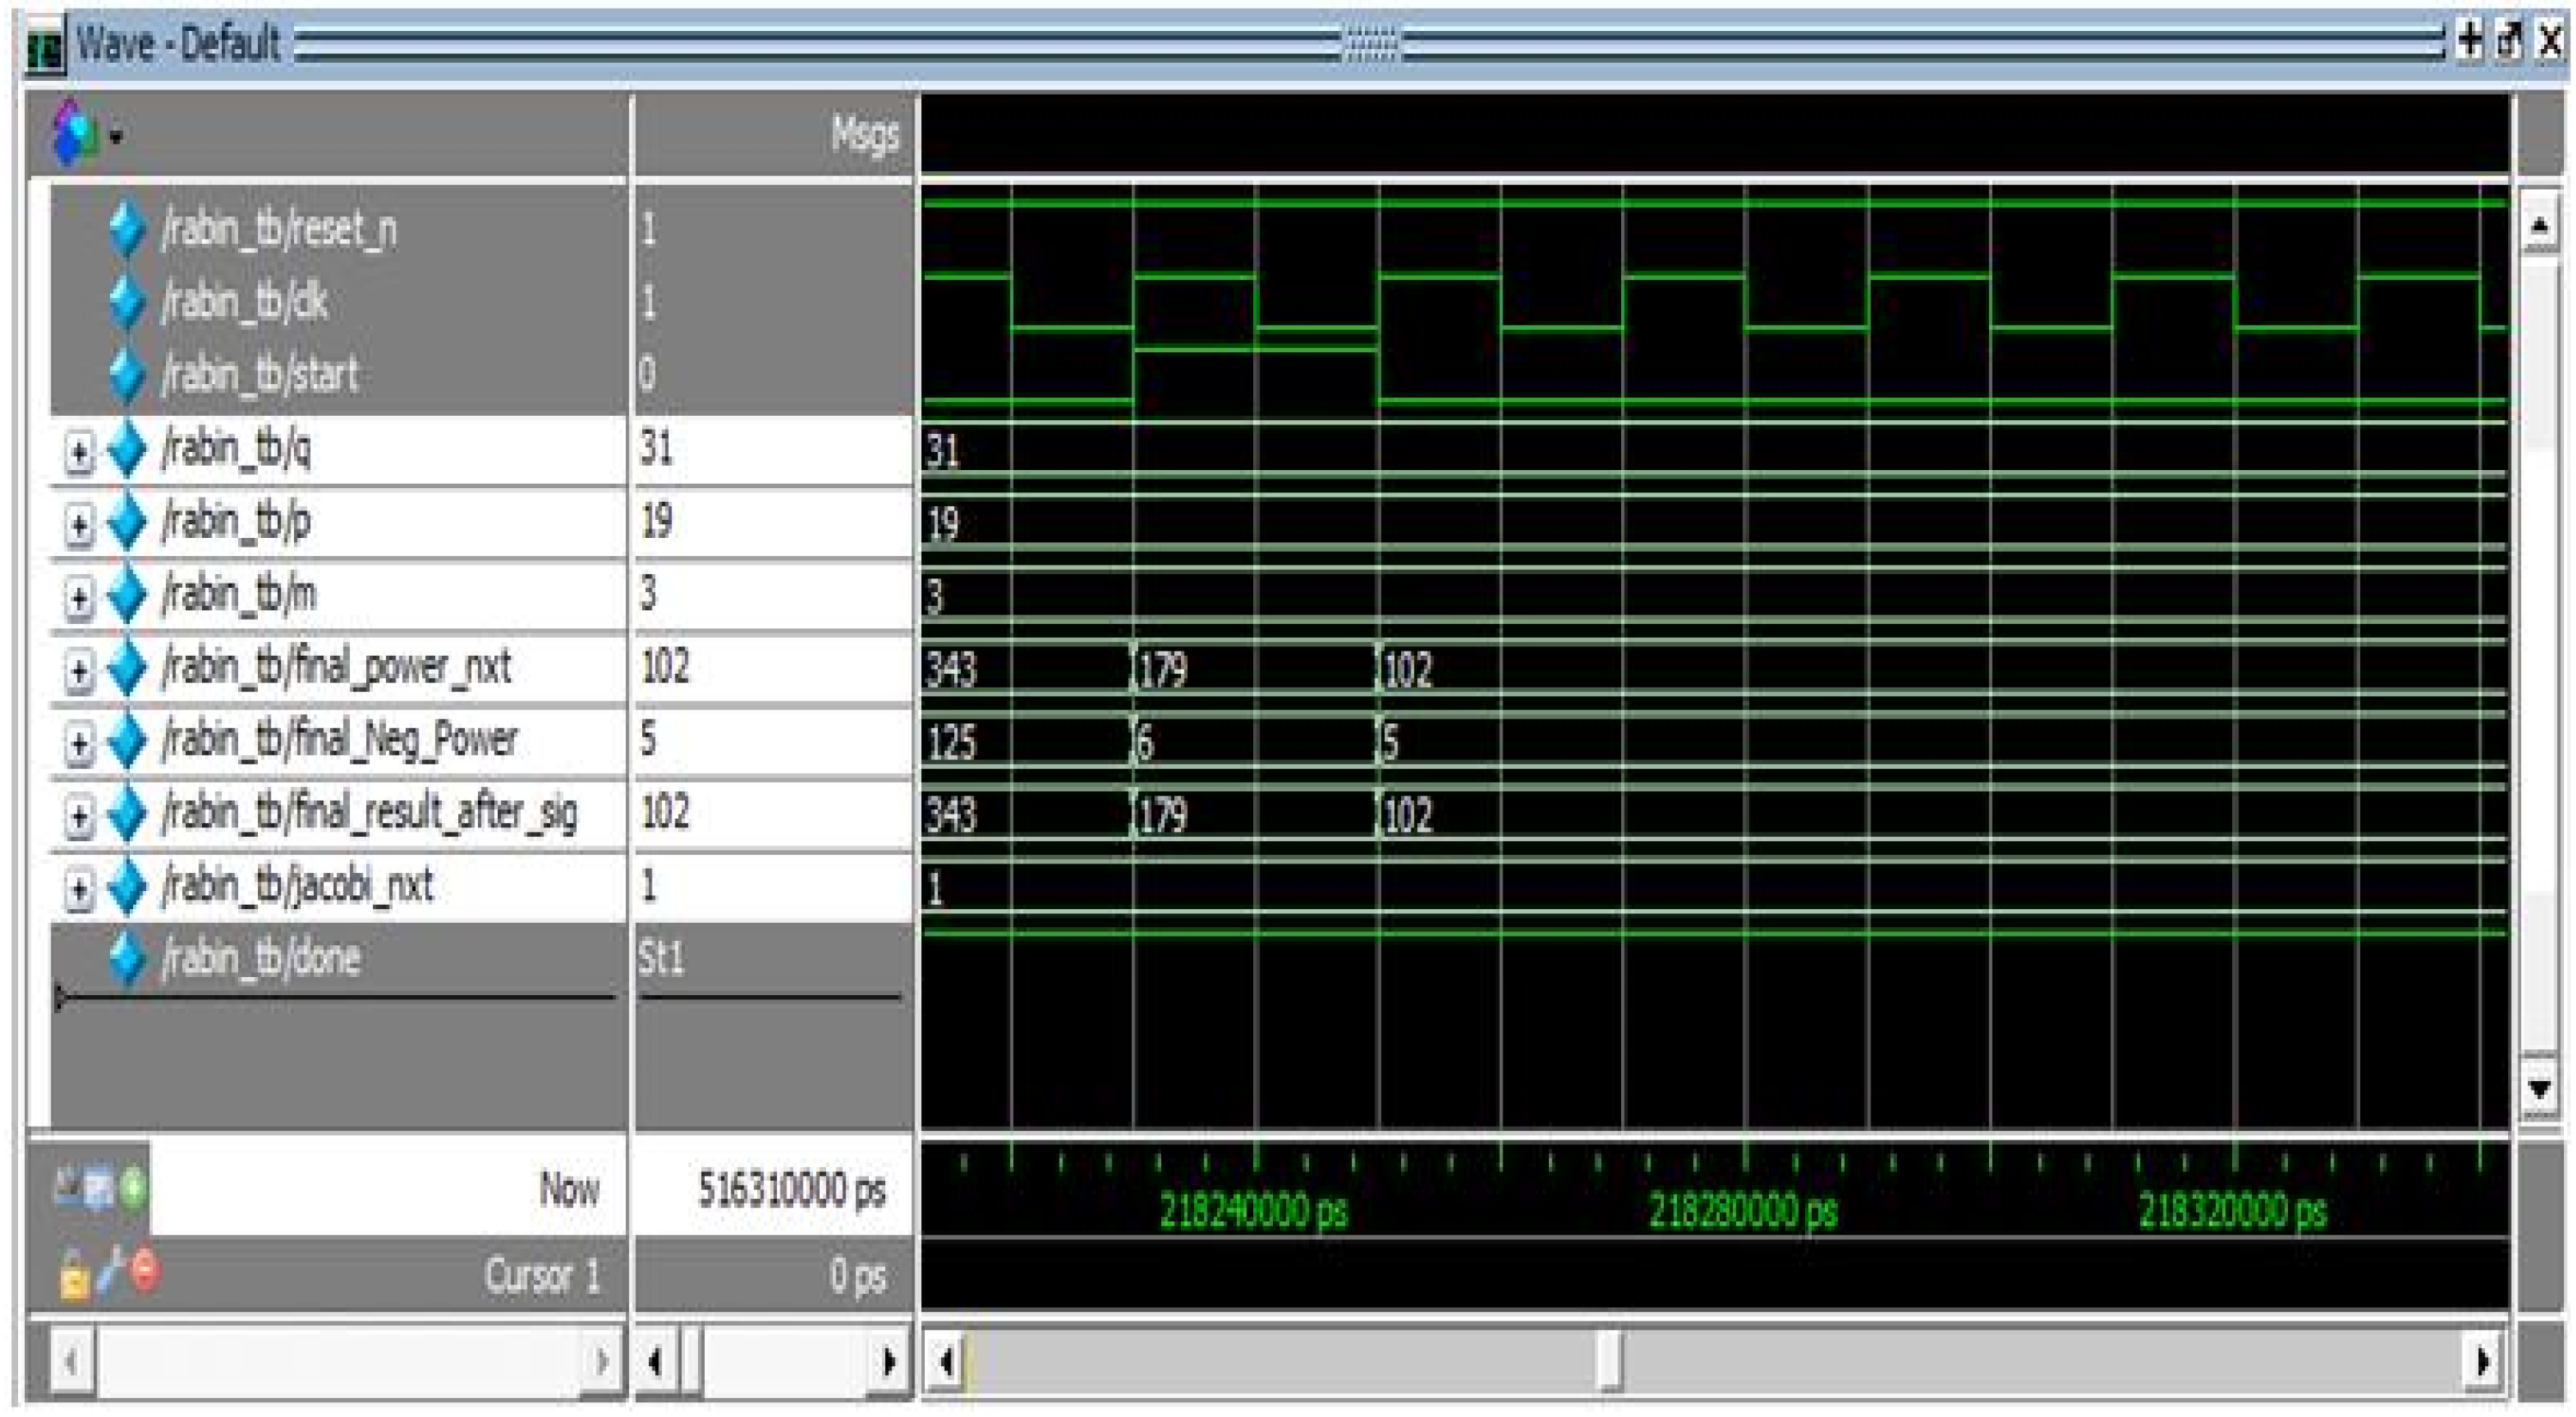2576x1417 pixels.
Task: Click the leftmost icon beside Now
Action: point(67,1186)
